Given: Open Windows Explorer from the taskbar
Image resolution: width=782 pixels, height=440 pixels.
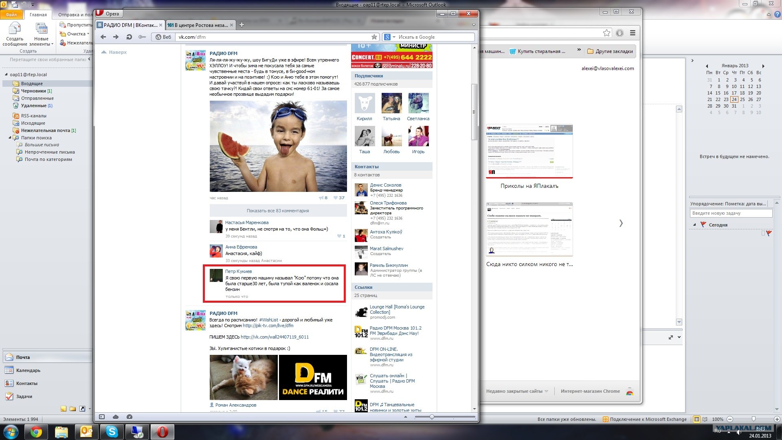Looking at the screenshot, I should click(x=62, y=432).
